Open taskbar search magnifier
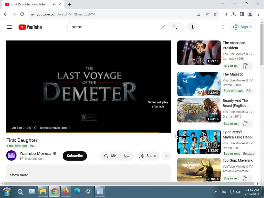The image size is (264, 198). tap(20, 192)
